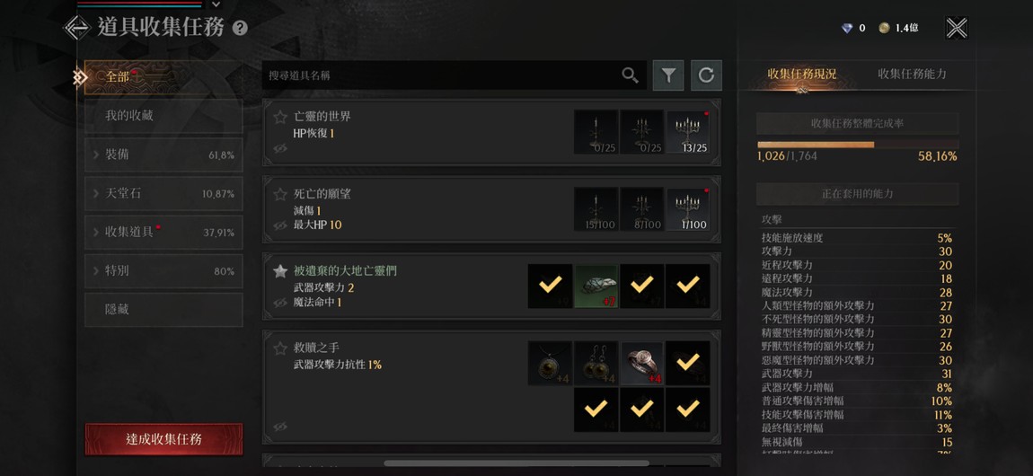Viewport: 1033px width, 476px height.
Task: Select 我的收藏 in sidebar
Action: coord(163,116)
